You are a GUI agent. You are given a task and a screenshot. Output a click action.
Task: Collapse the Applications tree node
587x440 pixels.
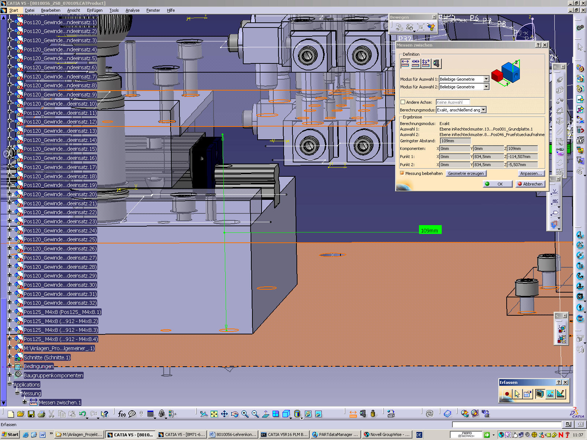coord(10,384)
